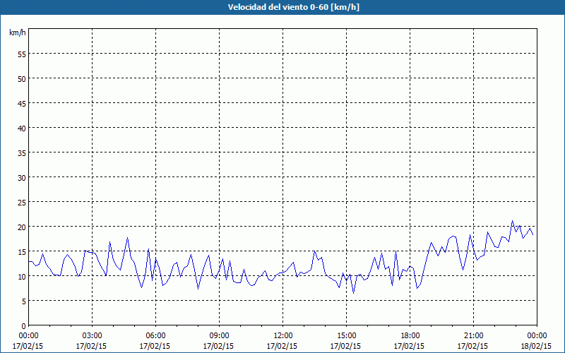
Task: Select the 18:00 time marker
Action: pos(410,335)
